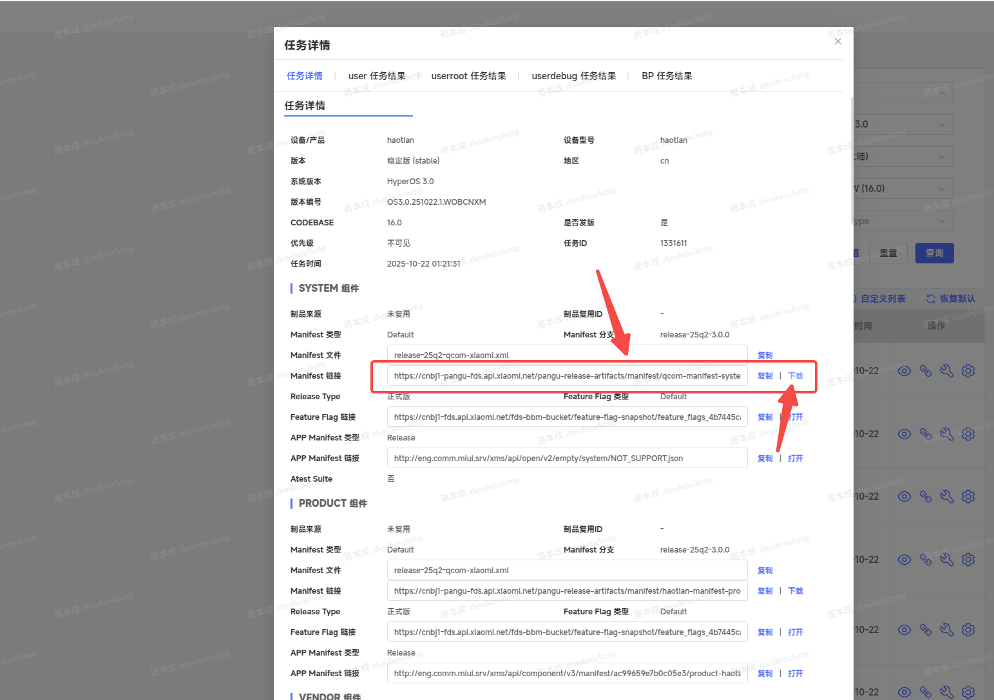This screenshot has height=700, width=994.
Task: Switch to the user 任务结果 tab
Action: point(377,76)
